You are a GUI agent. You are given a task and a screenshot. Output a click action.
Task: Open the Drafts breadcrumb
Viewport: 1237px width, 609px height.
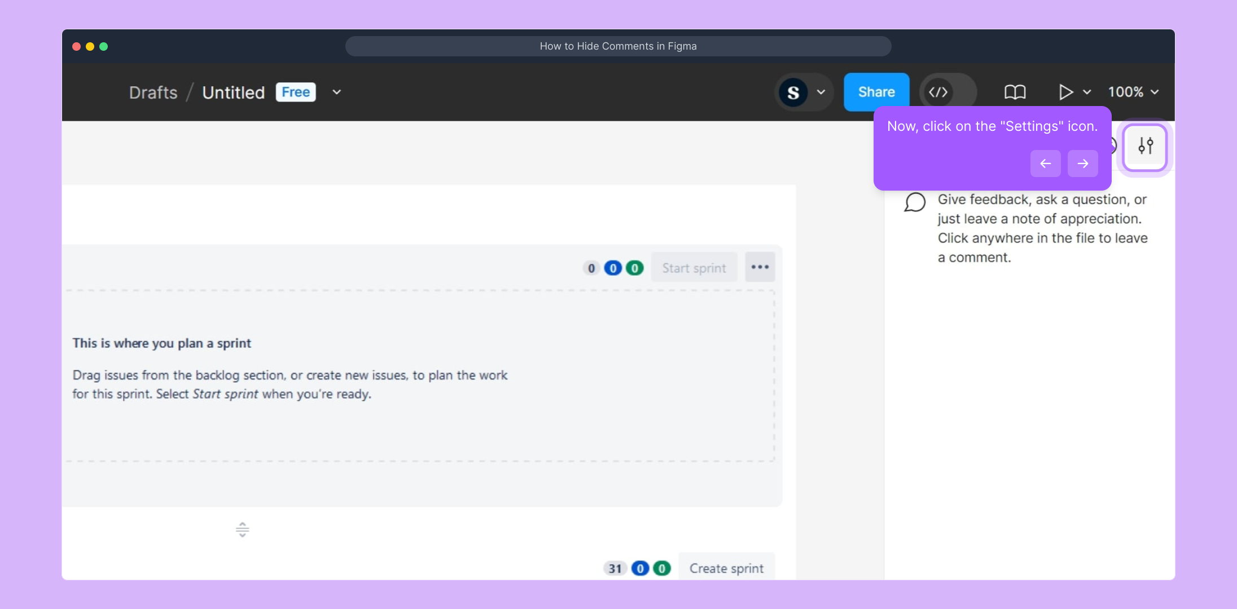pos(153,92)
